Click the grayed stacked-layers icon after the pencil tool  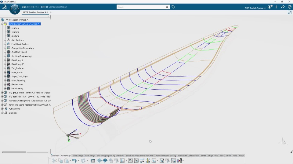[x=168, y=161]
